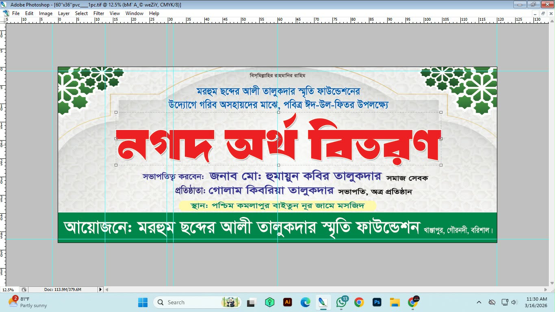Viewport: 555px width, 312px height.
Task: Expand the document info arrow menu
Action: pyautogui.click(x=100, y=290)
